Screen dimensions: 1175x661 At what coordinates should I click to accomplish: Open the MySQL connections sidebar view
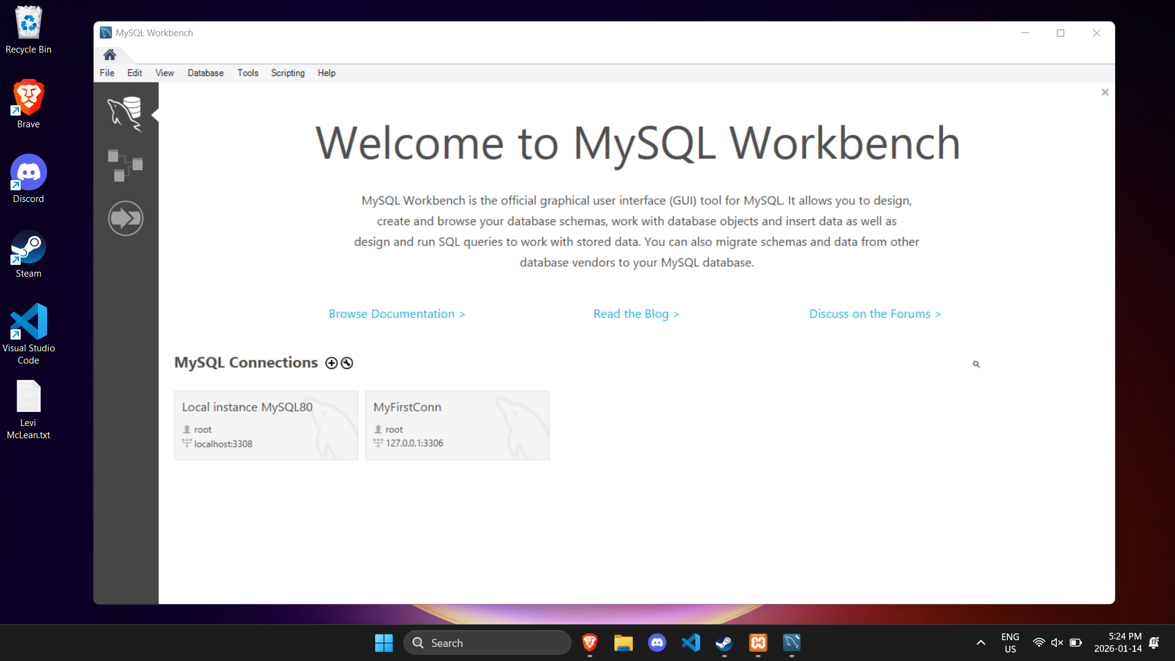(125, 114)
